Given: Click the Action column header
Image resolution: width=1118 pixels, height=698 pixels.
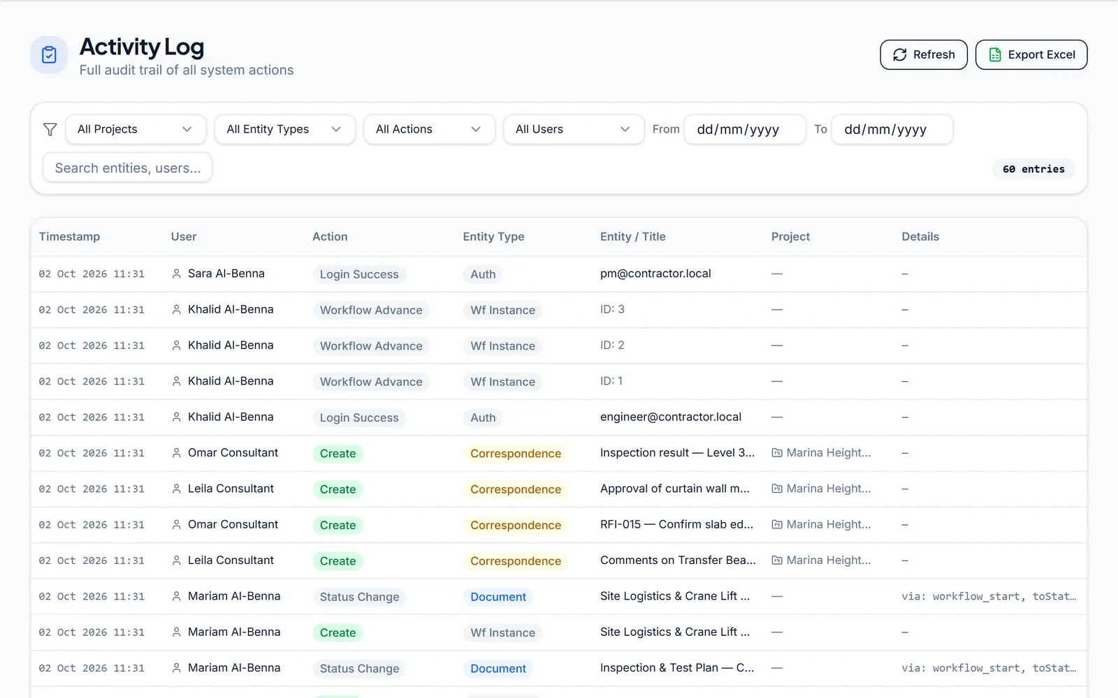Looking at the screenshot, I should [x=330, y=237].
